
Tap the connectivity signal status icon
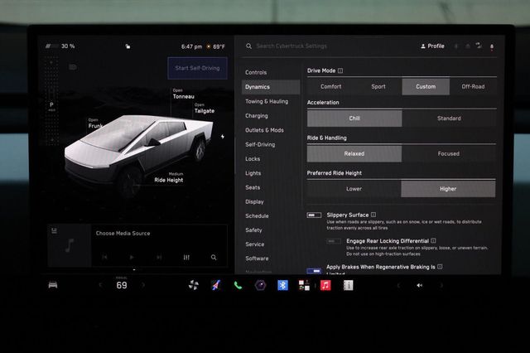click(x=479, y=46)
